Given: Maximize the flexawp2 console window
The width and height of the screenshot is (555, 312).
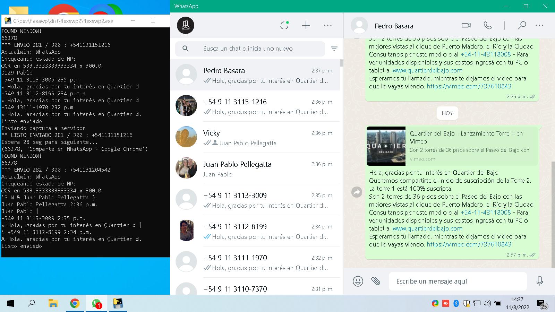Looking at the screenshot, I should point(153,21).
